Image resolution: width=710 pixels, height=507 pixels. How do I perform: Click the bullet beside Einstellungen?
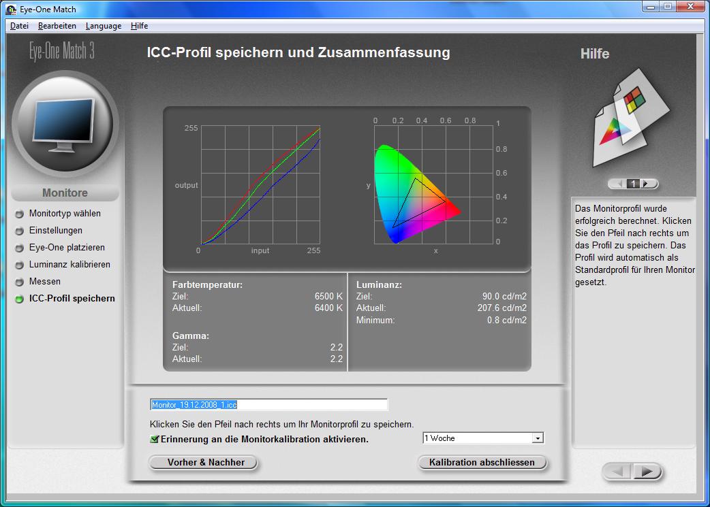(x=19, y=231)
